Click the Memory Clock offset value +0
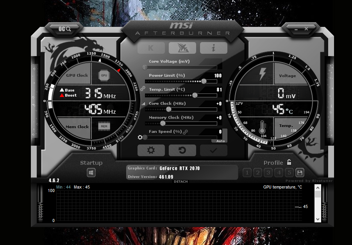The height and width of the screenshot is (245, 352). tap(219, 118)
